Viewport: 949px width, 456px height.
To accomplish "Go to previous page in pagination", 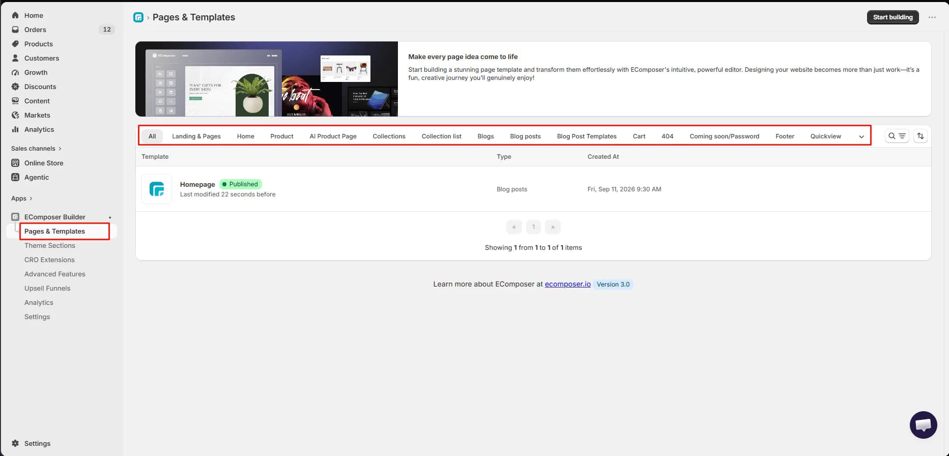I will [514, 227].
